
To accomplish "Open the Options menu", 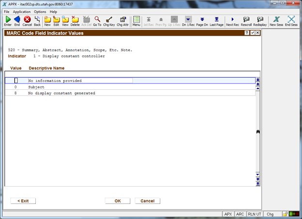I will coord(40,12).
